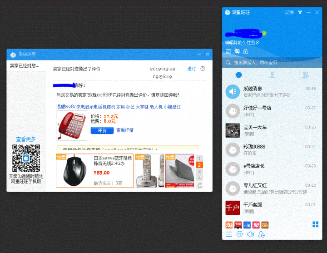Minimize the 系统消息 window
327x253 pixels.
click(x=199, y=54)
